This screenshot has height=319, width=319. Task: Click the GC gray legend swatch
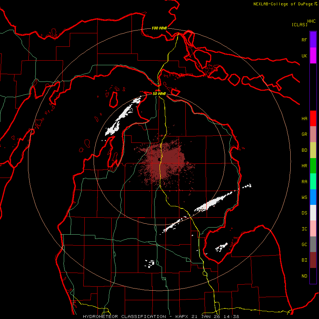(313, 244)
